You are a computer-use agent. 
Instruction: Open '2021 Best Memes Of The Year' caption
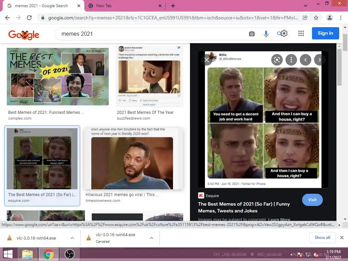tap(145, 112)
